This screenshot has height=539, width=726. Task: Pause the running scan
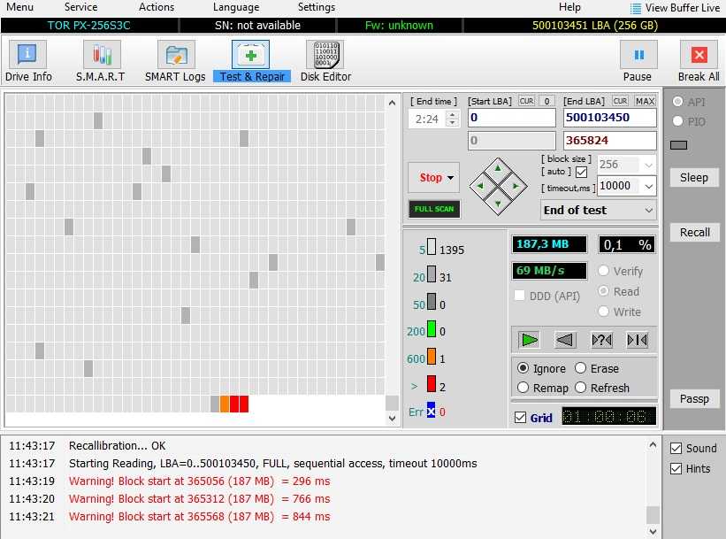(638, 60)
